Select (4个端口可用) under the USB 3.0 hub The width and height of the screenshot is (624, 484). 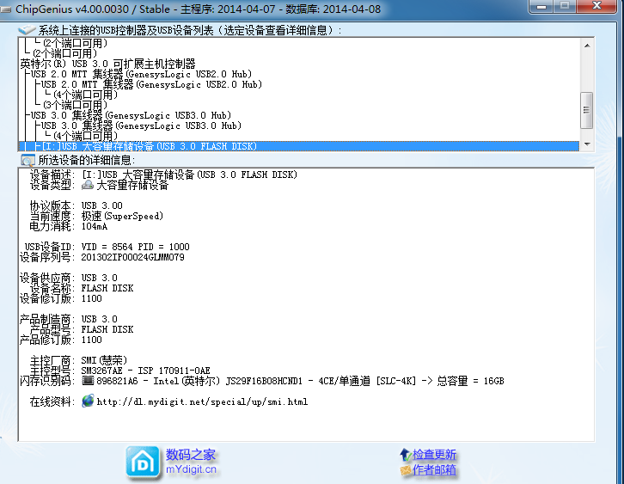[86, 136]
